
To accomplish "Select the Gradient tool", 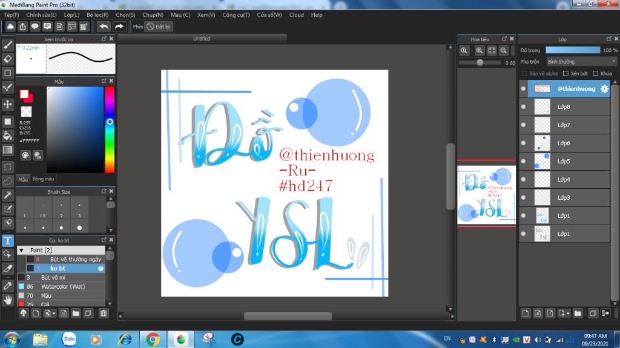I will (x=7, y=150).
